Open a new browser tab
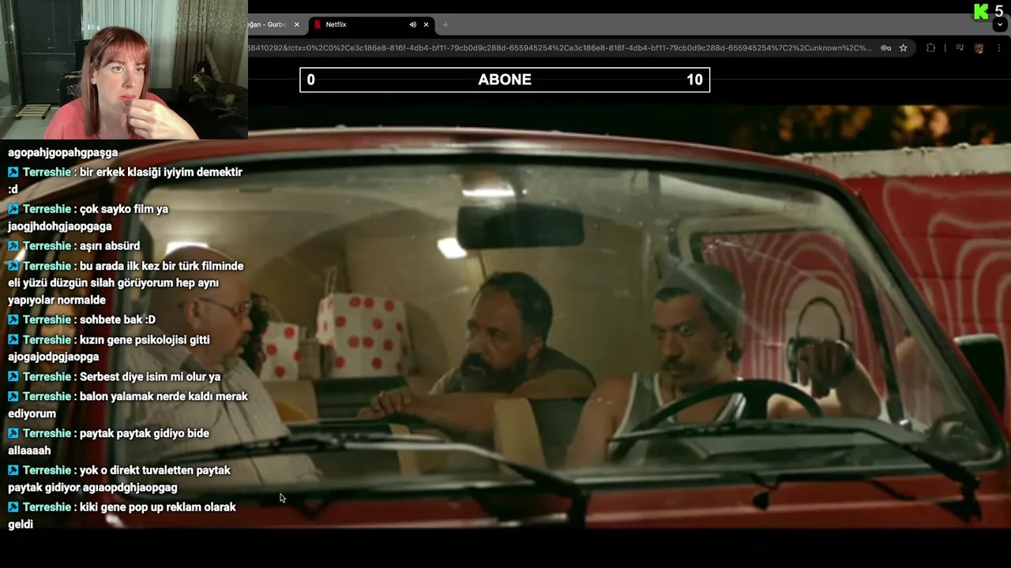 (445, 24)
